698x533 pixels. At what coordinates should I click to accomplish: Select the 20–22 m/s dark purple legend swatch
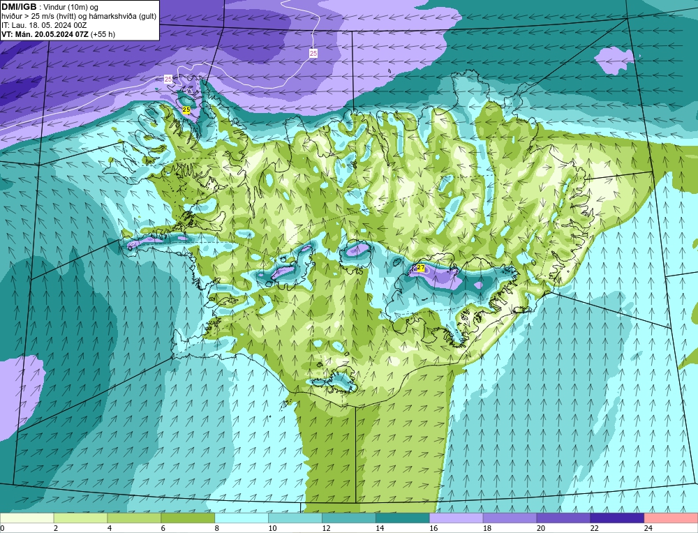click(563, 518)
